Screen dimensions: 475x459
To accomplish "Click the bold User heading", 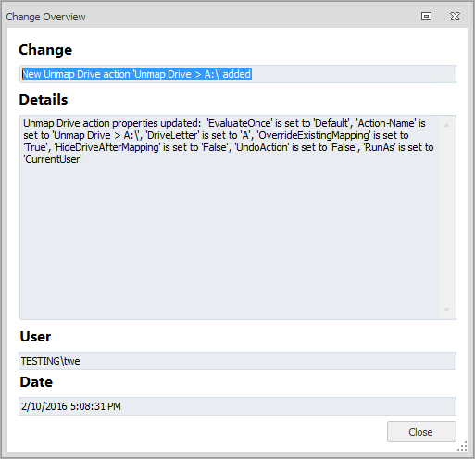I will [x=35, y=337].
